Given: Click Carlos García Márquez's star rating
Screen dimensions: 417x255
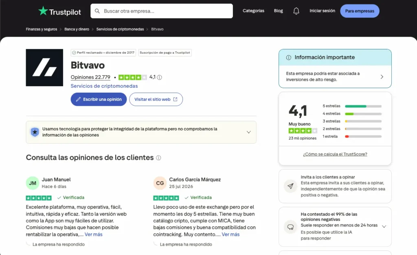Looking at the screenshot, I should pos(166,198).
